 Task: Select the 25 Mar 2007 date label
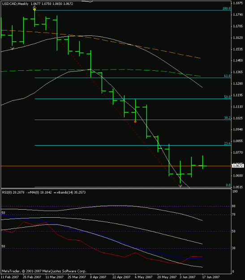point(77,277)
